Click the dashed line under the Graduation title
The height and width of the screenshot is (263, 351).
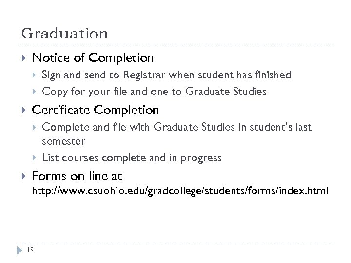[x=175, y=45]
